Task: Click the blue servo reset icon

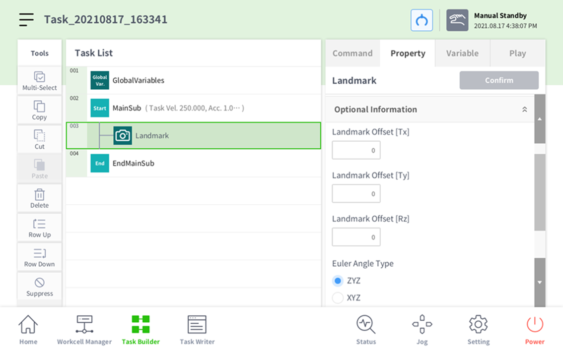Action: click(422, 20)
